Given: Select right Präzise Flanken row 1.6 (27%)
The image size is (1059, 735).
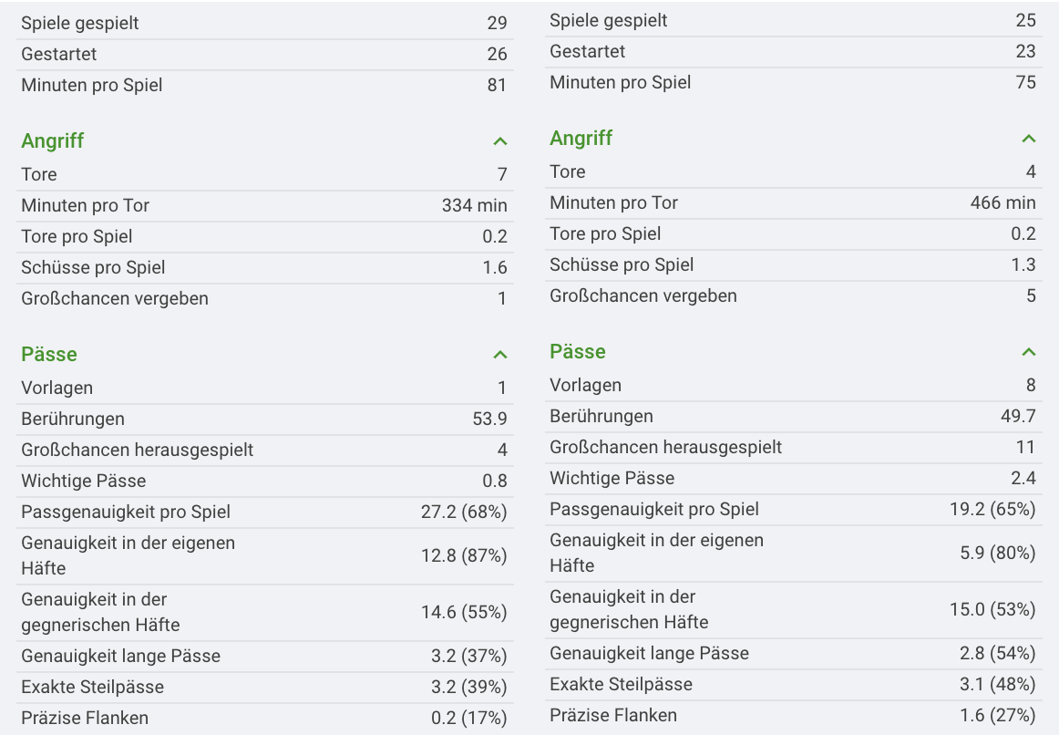Looking at the screenshot, I should click(794, 716).
